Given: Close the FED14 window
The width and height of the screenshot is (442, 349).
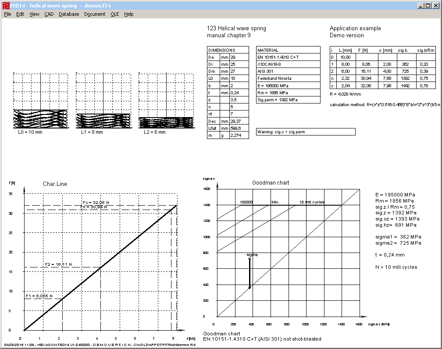Looking at the screenshot, I should point(436,5).
